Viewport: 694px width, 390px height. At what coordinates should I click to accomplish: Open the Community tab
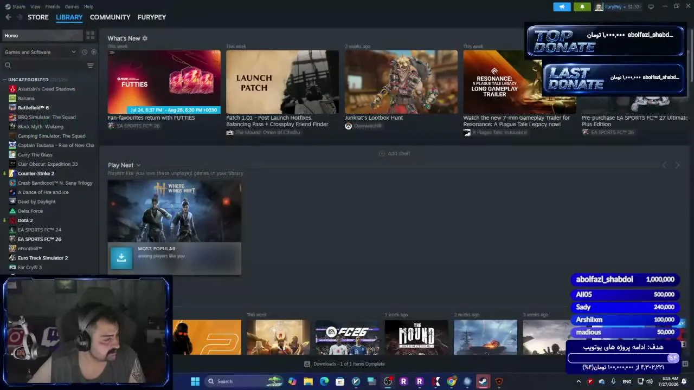[110, 17]
